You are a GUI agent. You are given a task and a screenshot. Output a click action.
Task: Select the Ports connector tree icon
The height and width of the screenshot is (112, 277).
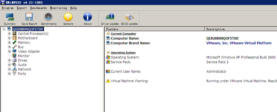[15, 74]
